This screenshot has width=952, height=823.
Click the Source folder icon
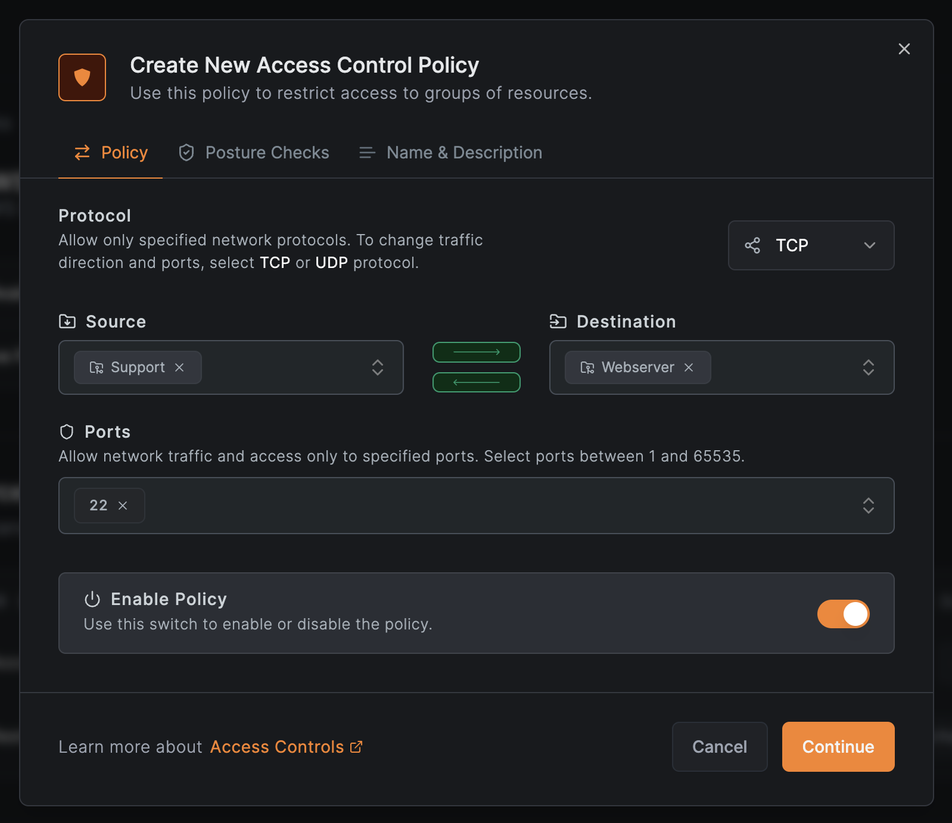67,322
